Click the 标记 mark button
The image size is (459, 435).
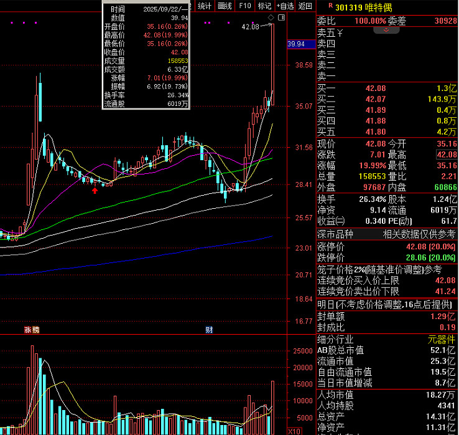tap(264, 6)
